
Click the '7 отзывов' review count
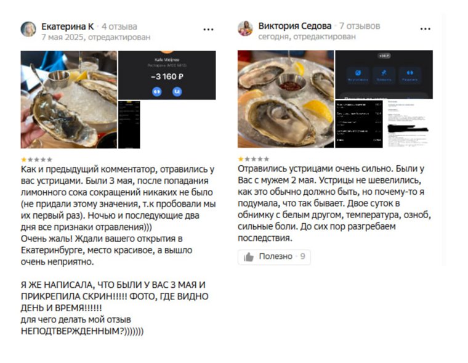360,26
